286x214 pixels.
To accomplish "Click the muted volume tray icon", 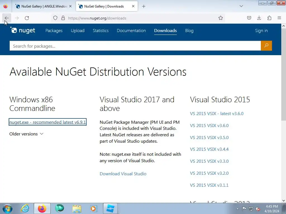I will click(x=258, y=209).
